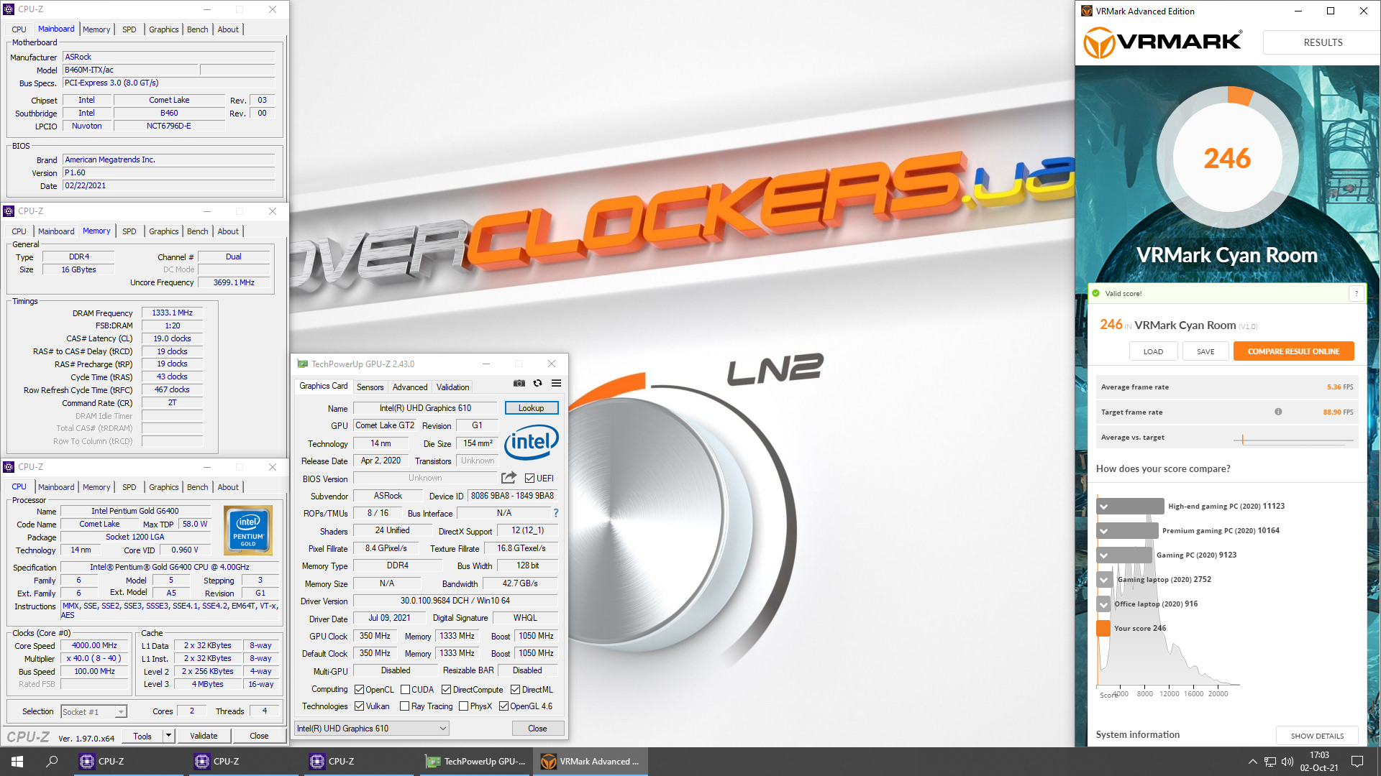The image size is (1381, 776).
Task: Open Windows Start menu
Action: click(17, 762)
